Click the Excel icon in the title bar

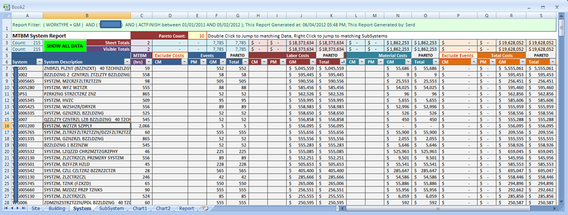pyautogui.click(x=6, y=7)
